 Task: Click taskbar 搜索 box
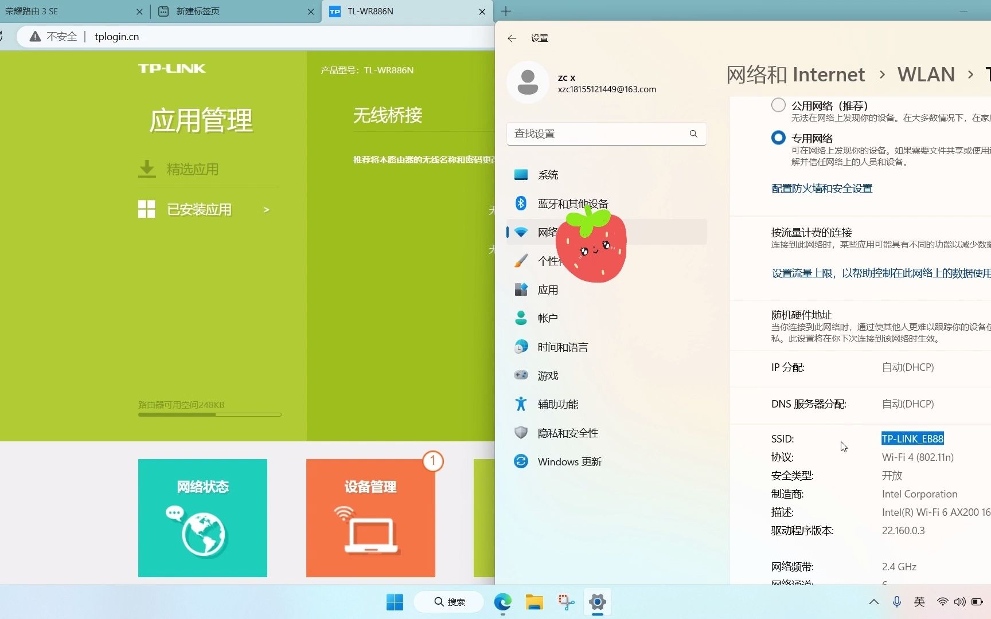pos(449,602)
